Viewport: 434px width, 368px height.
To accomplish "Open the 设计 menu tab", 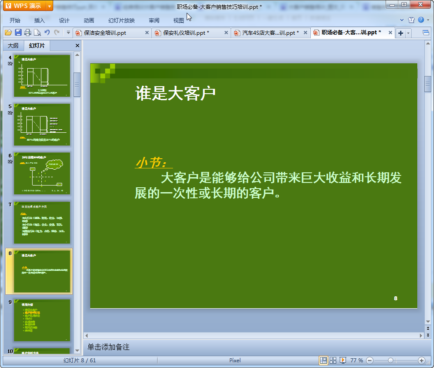I will coord(64,21).
